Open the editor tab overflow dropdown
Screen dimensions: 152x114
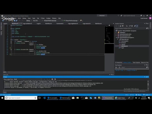coord(113,23)
